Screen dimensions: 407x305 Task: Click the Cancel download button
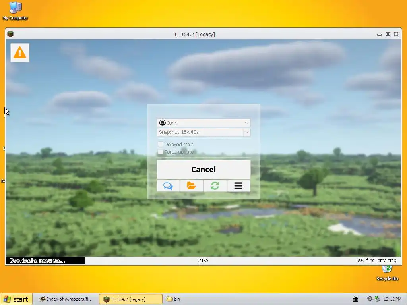203,169
